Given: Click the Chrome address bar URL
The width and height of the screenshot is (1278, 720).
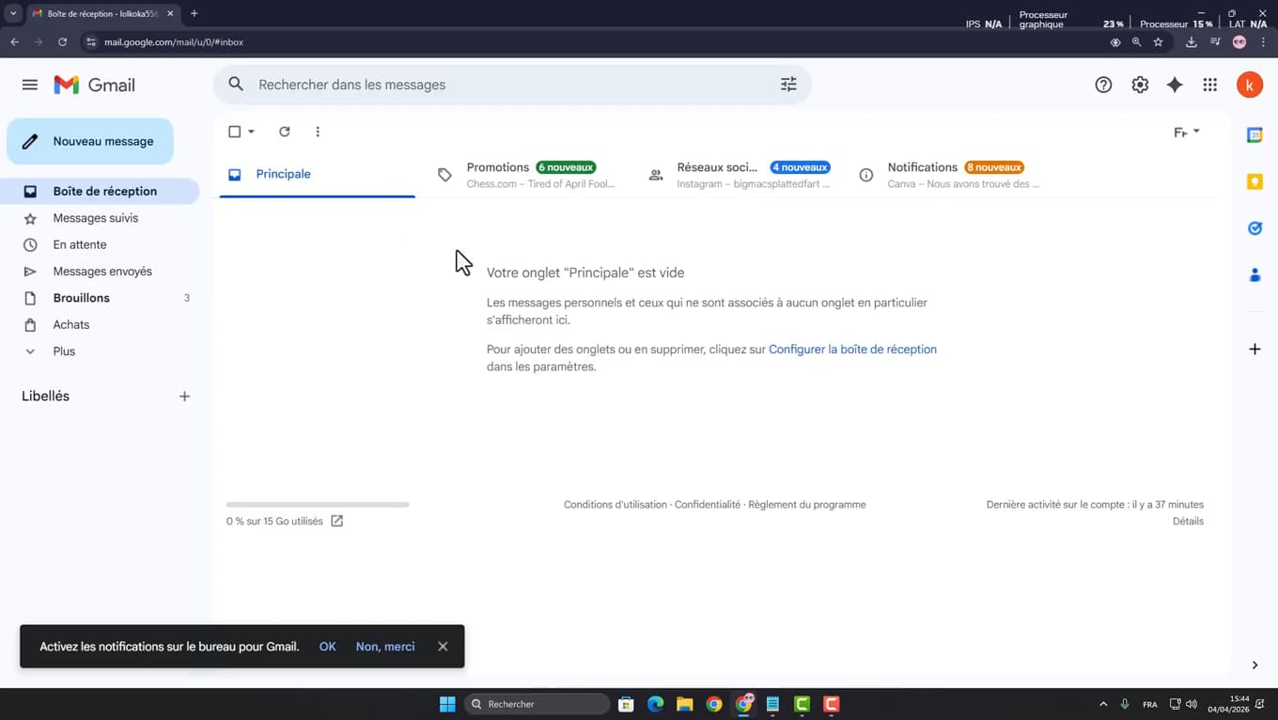Looking at the screenshot, I should click(174, 42).
